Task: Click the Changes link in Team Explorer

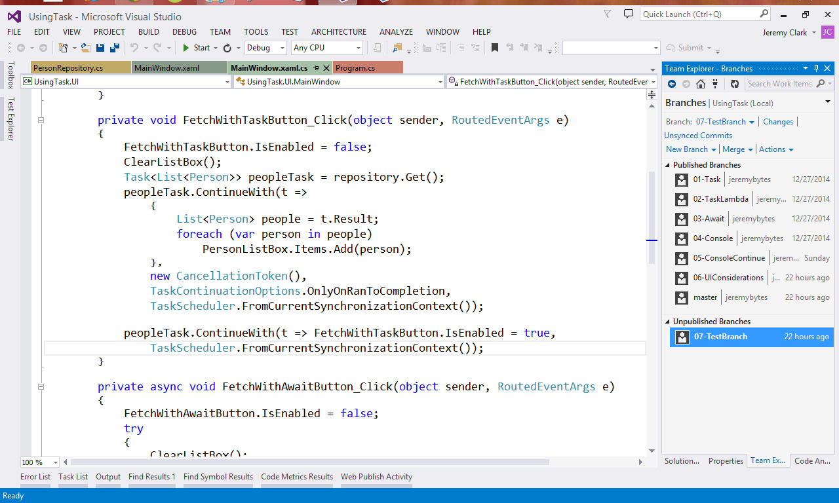Action: coord(778,121)
